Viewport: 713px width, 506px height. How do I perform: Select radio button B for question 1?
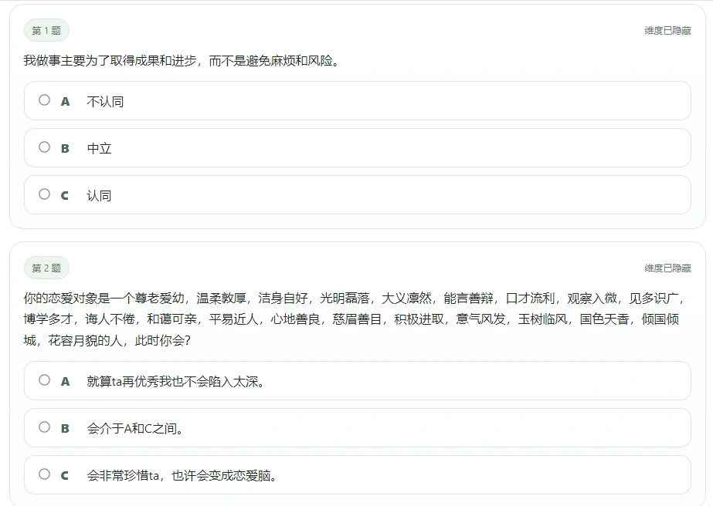click(44, 147)
